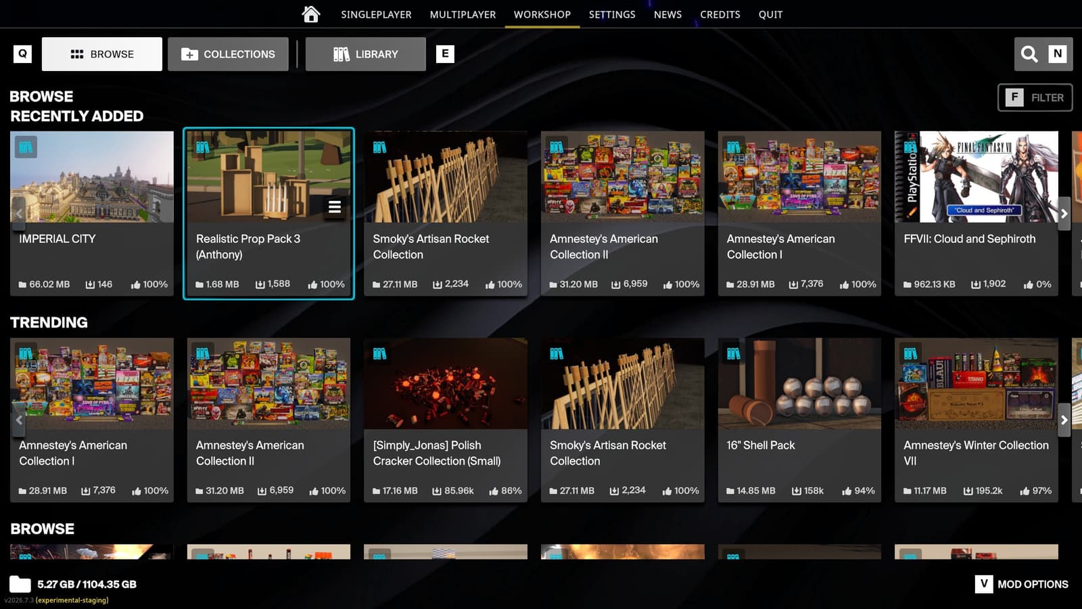Click 16" Shell Pack 94% rating
The width and height of the screenshot is (1082, 609).
click(858, 491)
